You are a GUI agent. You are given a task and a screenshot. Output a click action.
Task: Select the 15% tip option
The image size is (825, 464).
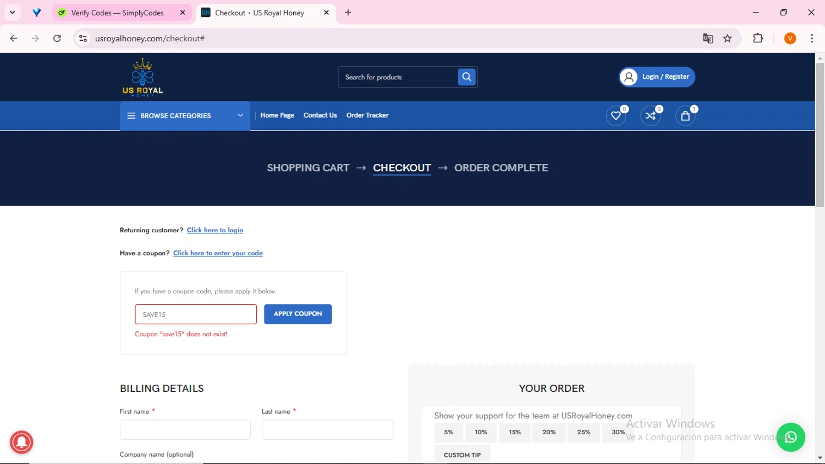point(515,433)
